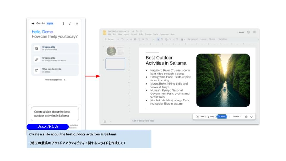286x161 pixels.
Task: Click the Menus search box in toolbar
Action: point(109,39)
